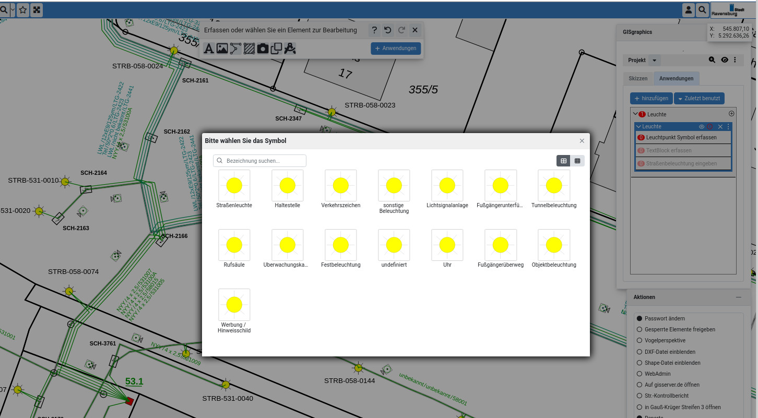Click the camera icon in sketch toolbar
Viewport: 758px width, 418px height.
263,49
